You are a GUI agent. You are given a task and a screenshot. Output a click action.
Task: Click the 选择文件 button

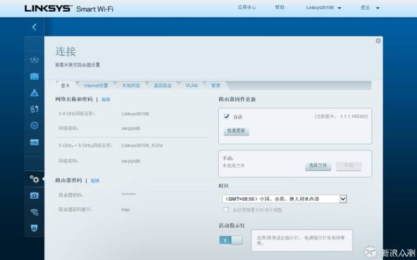tap(318, 166)
